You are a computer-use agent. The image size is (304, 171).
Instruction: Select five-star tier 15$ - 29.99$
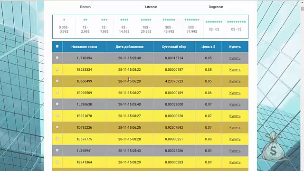pos(146,26)
